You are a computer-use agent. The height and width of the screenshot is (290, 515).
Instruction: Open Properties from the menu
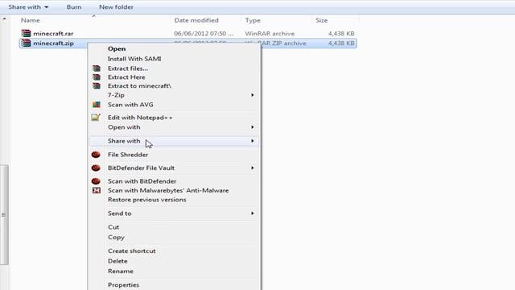click(123, 285)
